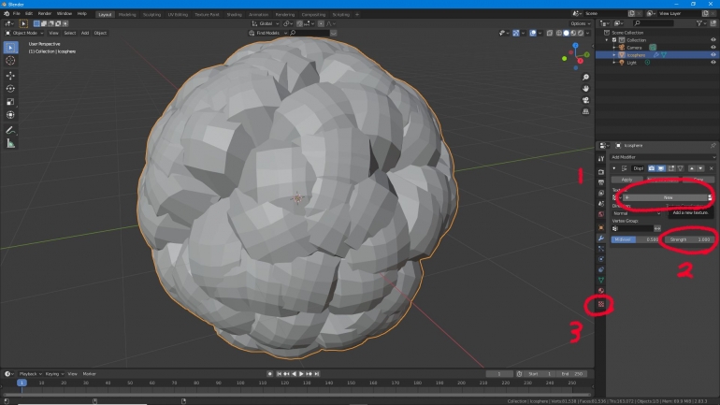720x405 pixels.
Task: Switch to the Shading workspace tab
Action: pyautogui.click(x=234, y=14)
